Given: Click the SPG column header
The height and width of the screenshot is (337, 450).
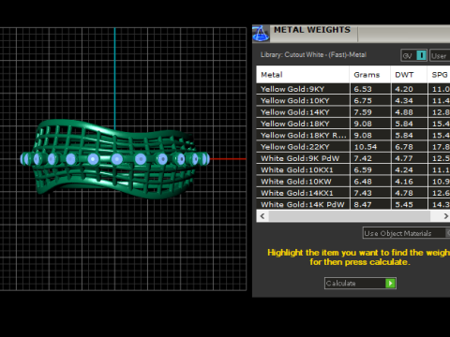Looking at the screenshot, I should point(439,75).
